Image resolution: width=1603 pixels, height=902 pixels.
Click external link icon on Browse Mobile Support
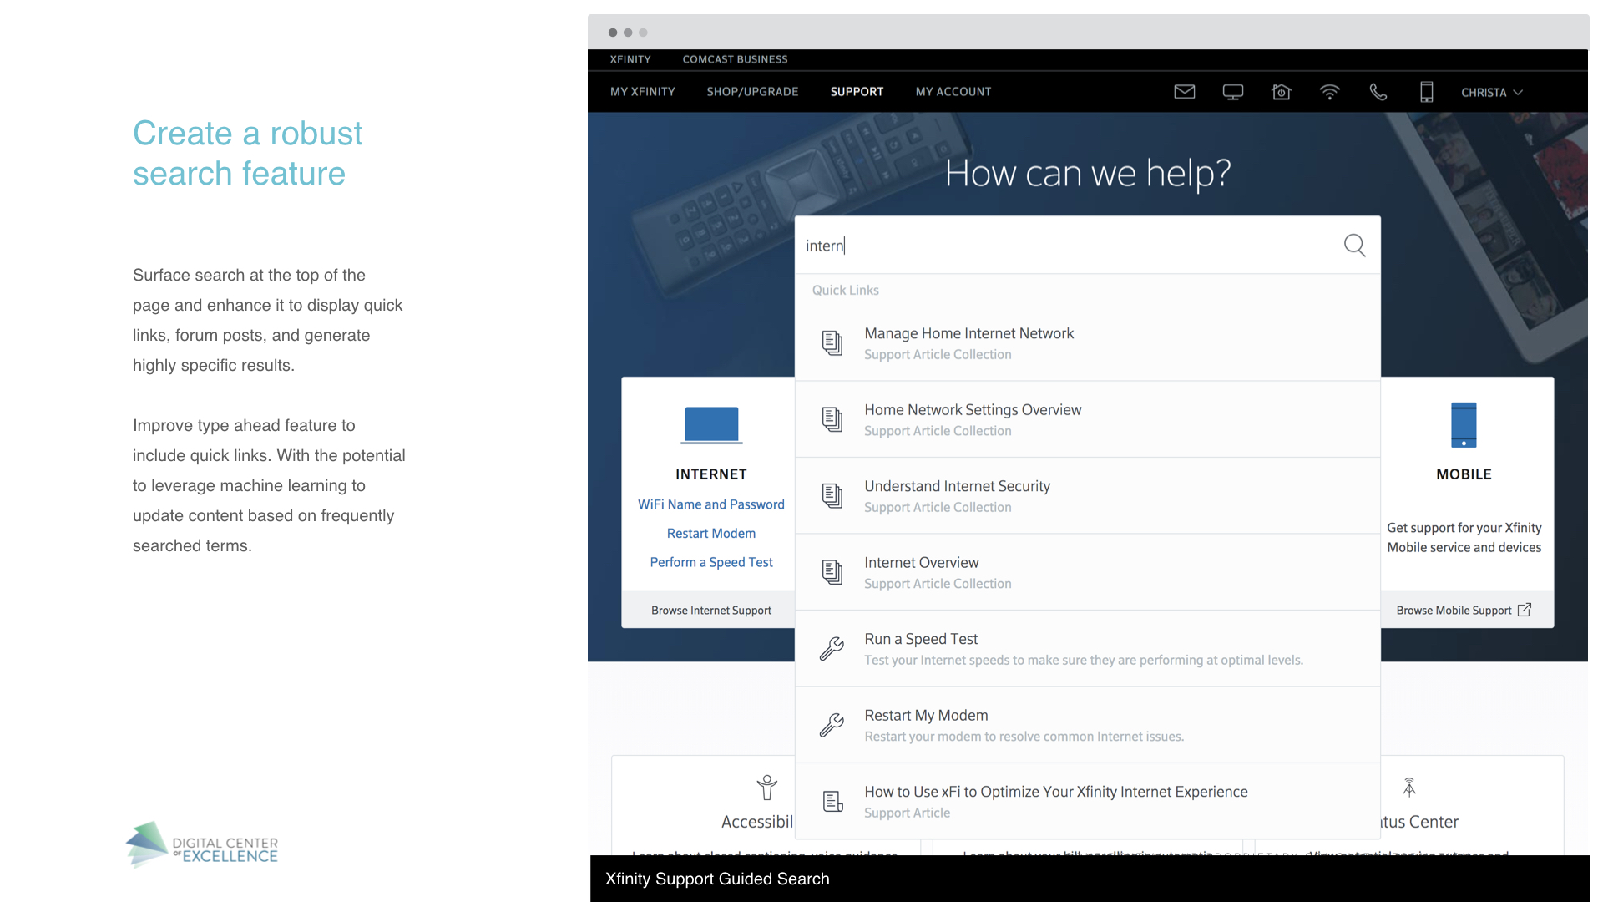click(x=1525, y=610)
